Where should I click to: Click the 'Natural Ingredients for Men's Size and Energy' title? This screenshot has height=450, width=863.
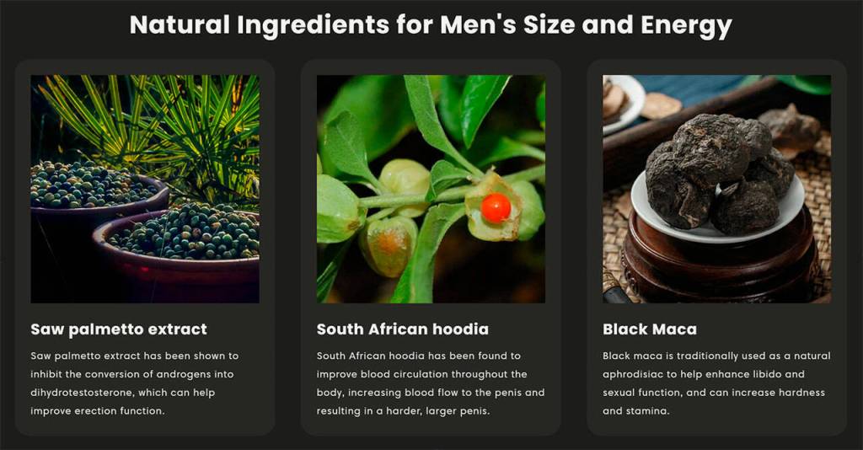pos(431,24)
